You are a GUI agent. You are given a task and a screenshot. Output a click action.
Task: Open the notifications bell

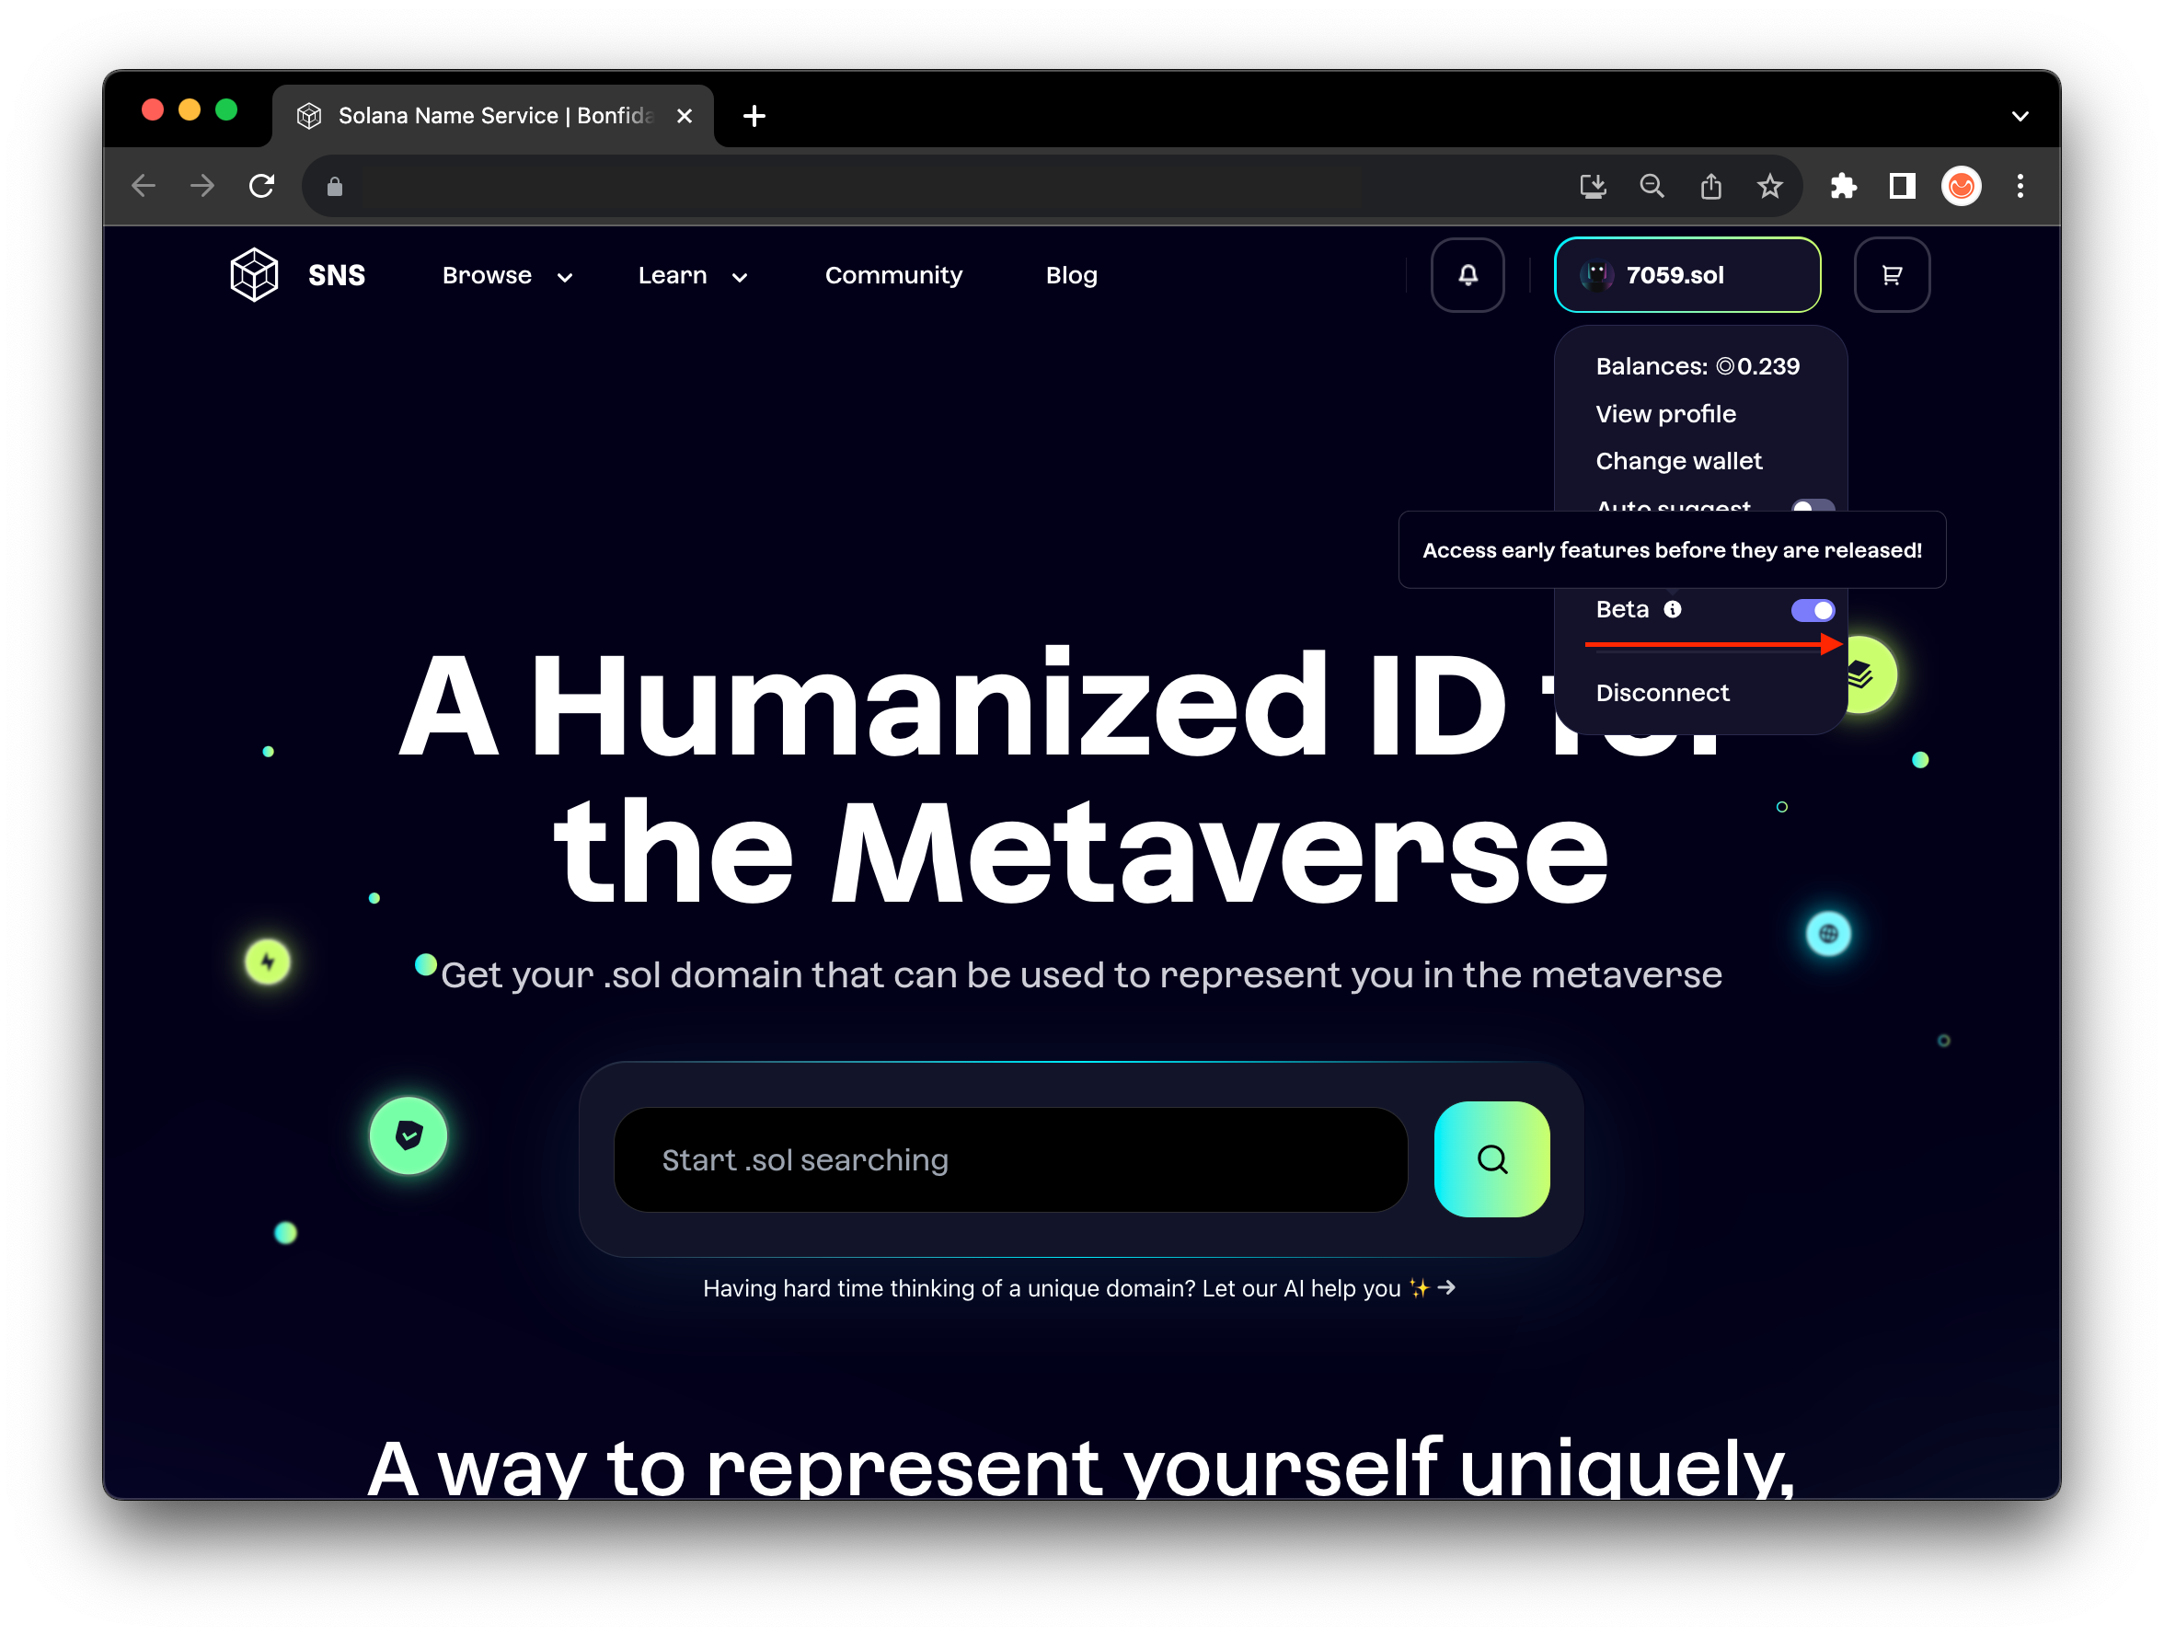[x=1468, y=275]
